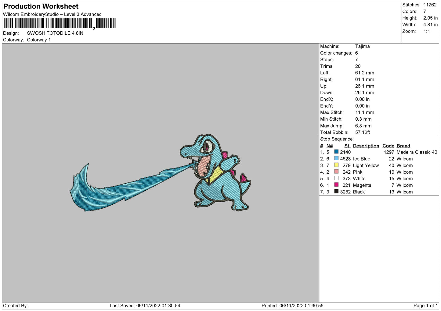This screenshot has height=311, width=441.
Task: Select the design name SWOSH TOTODILE 4,8IN
Action: point(55,33)
